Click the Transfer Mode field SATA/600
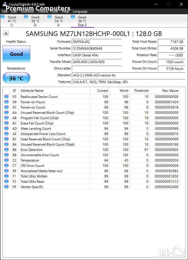 tap(97, 62)
